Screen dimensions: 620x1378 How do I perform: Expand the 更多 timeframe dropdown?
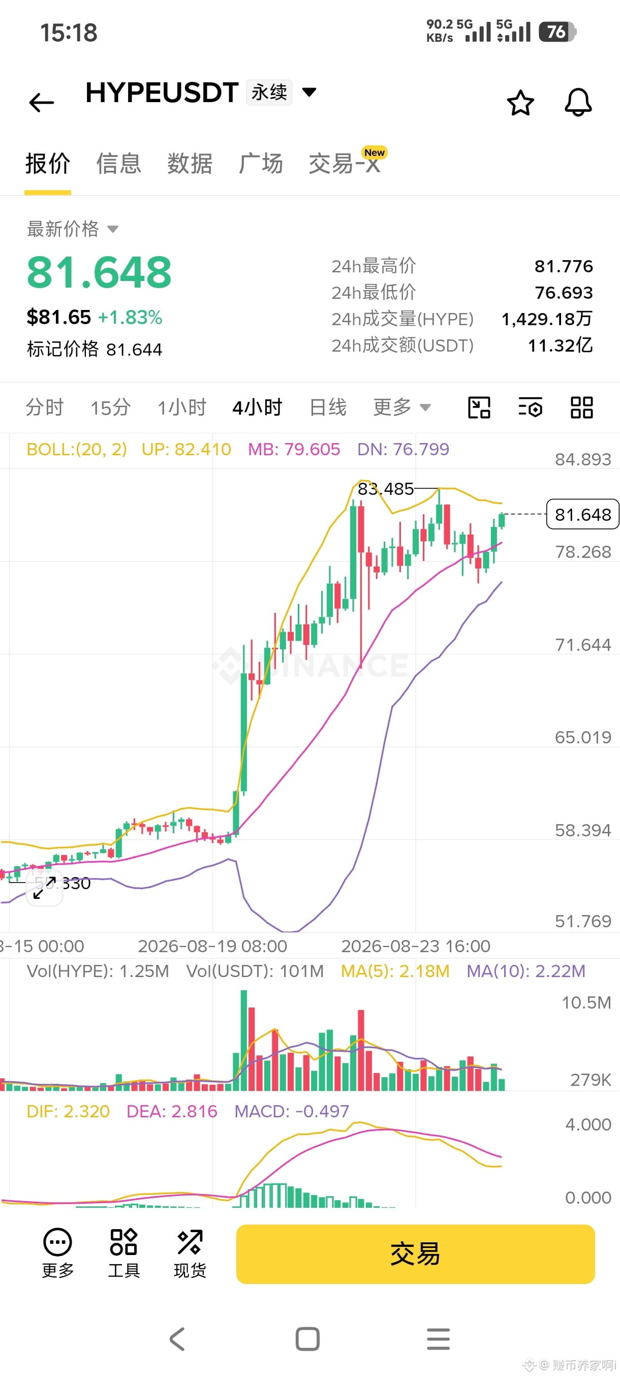tap(402, 408)
